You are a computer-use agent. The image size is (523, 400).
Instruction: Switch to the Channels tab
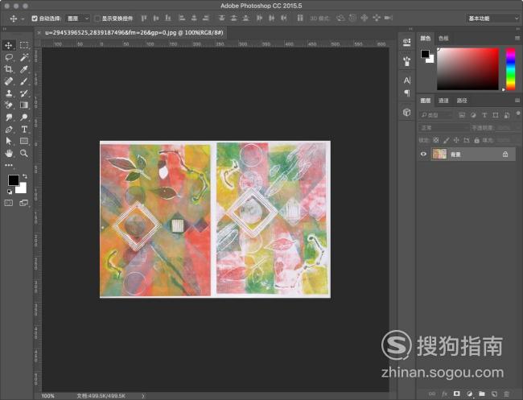coord(443,101)
